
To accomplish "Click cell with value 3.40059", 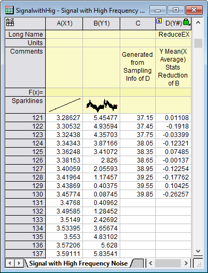I will click(x=64, y=169).
